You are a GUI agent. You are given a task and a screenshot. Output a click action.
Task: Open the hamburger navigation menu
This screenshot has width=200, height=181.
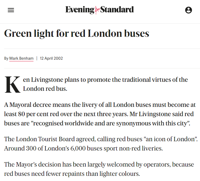(x=11, y=10)
